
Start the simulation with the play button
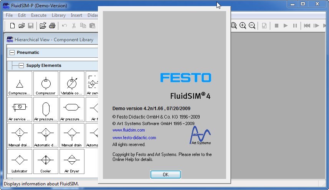click(286, 26)
